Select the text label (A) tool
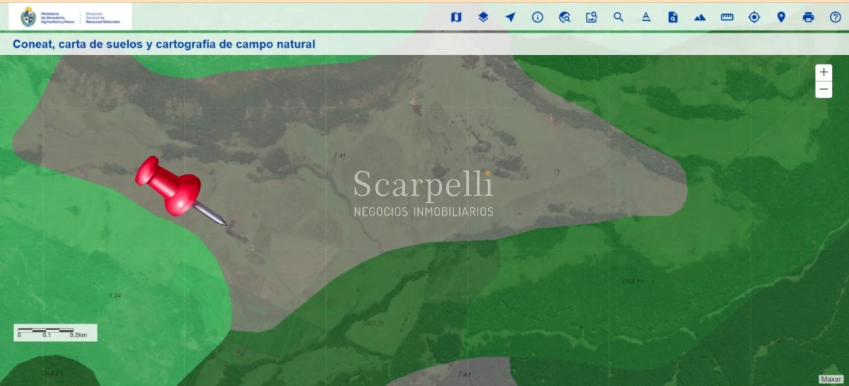849x386 pixels. 646,17
